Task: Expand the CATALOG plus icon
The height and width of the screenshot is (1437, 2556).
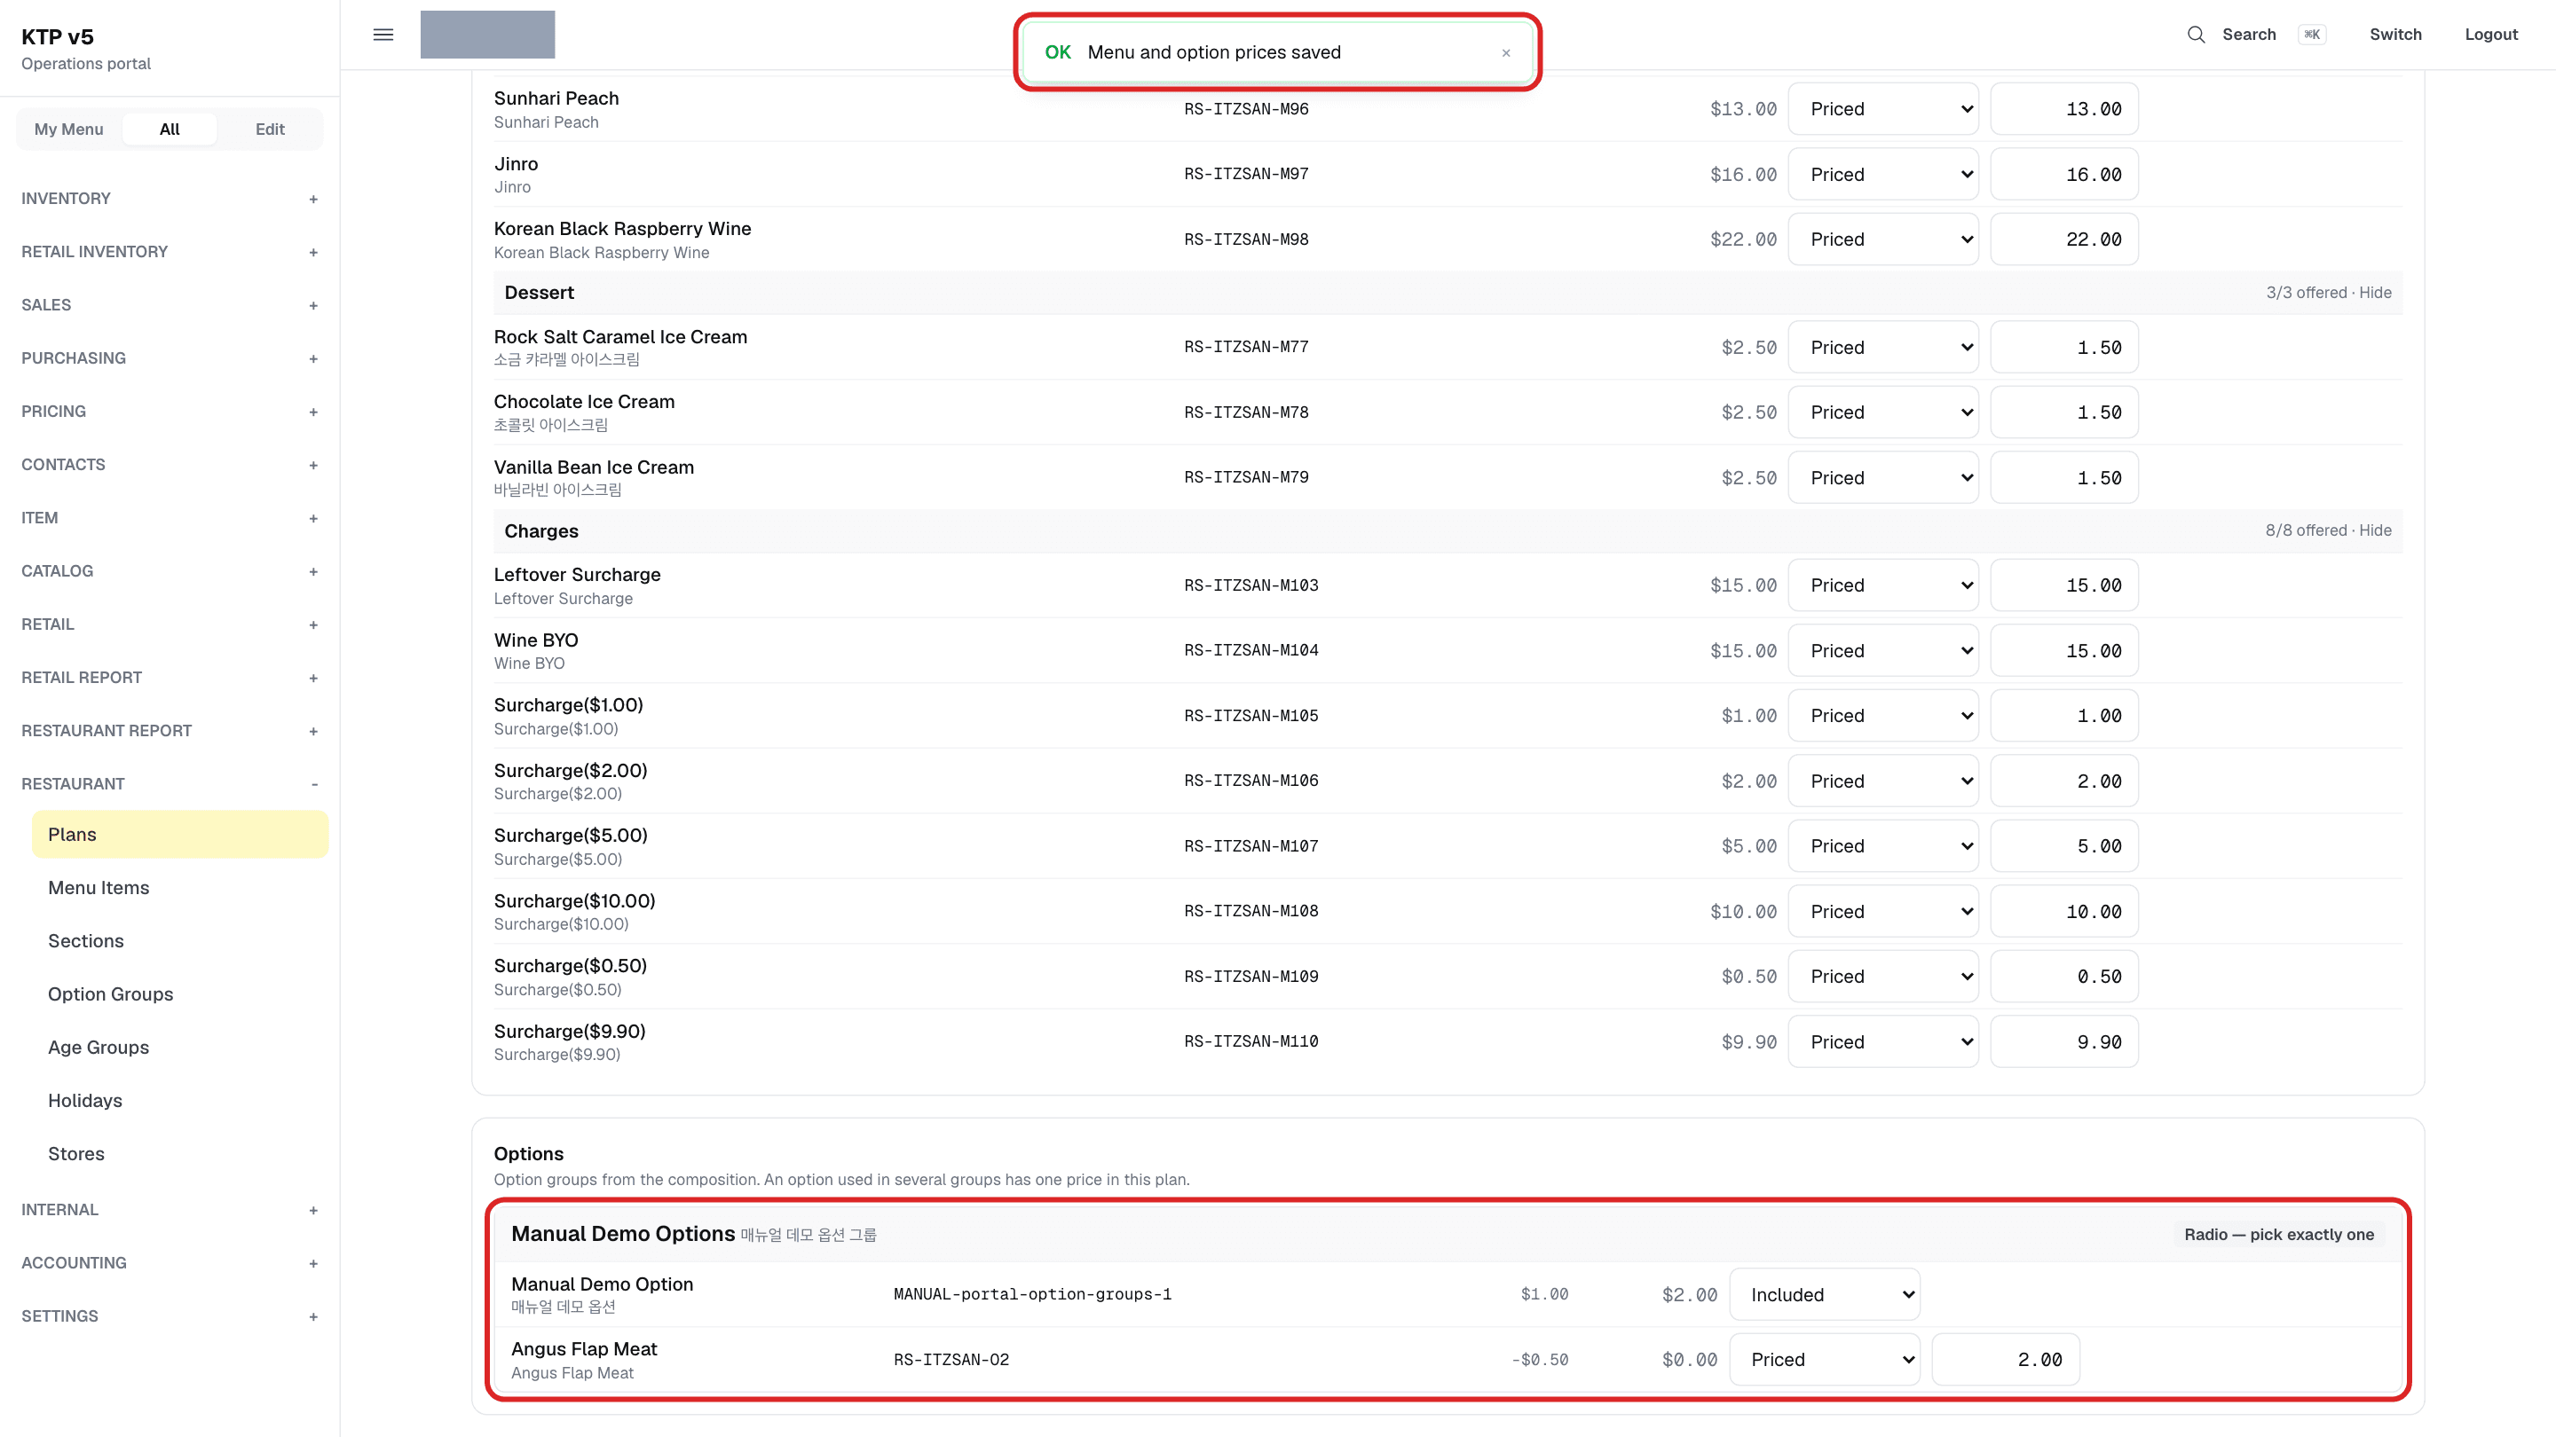Action: tap(312, 571)
